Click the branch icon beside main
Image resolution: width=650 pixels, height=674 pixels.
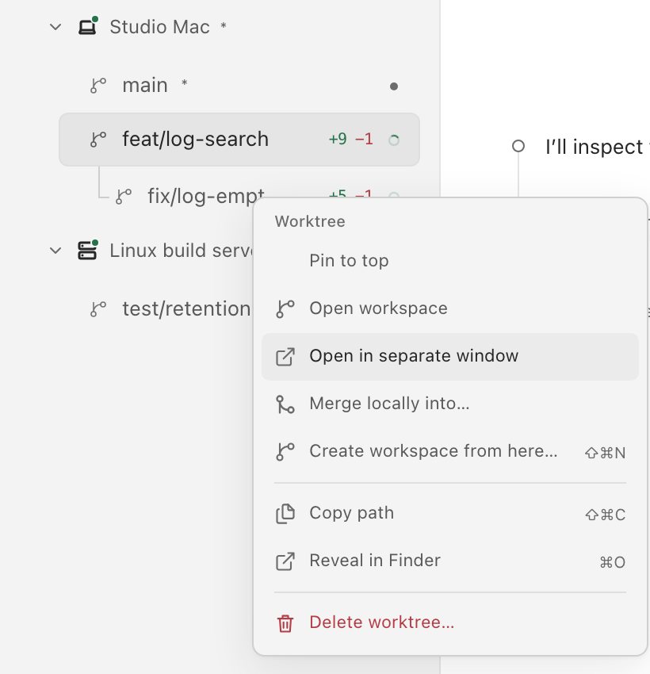[98, 86]
